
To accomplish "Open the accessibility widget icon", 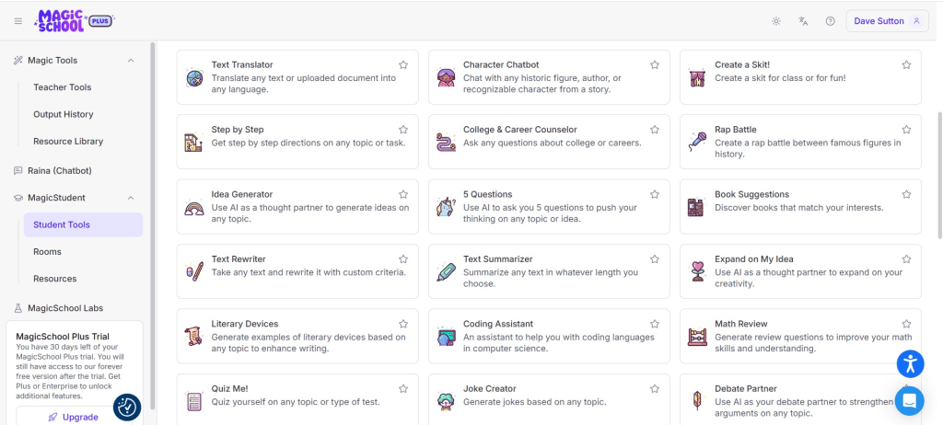I will coord(910,363).
